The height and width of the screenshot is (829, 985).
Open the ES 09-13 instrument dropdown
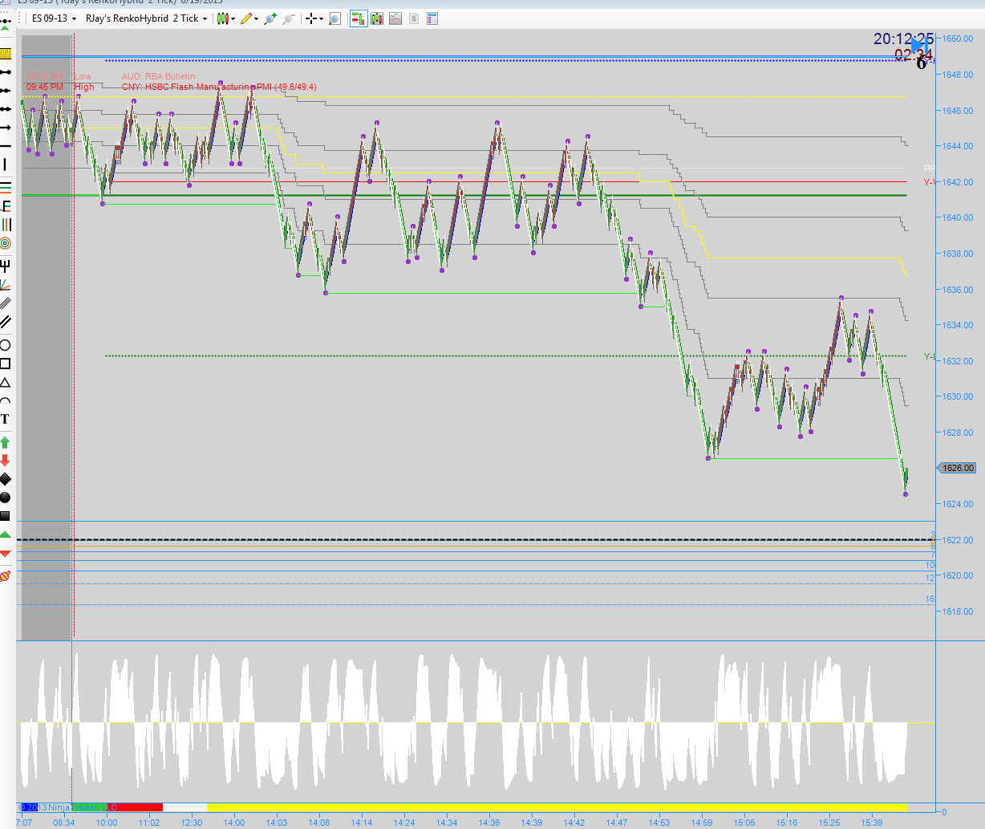click(53, 18)
